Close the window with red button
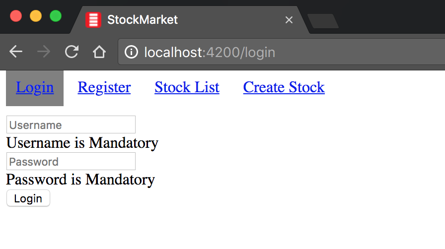Viewport: 445px width, 249px height. click(x=16, y=16)
